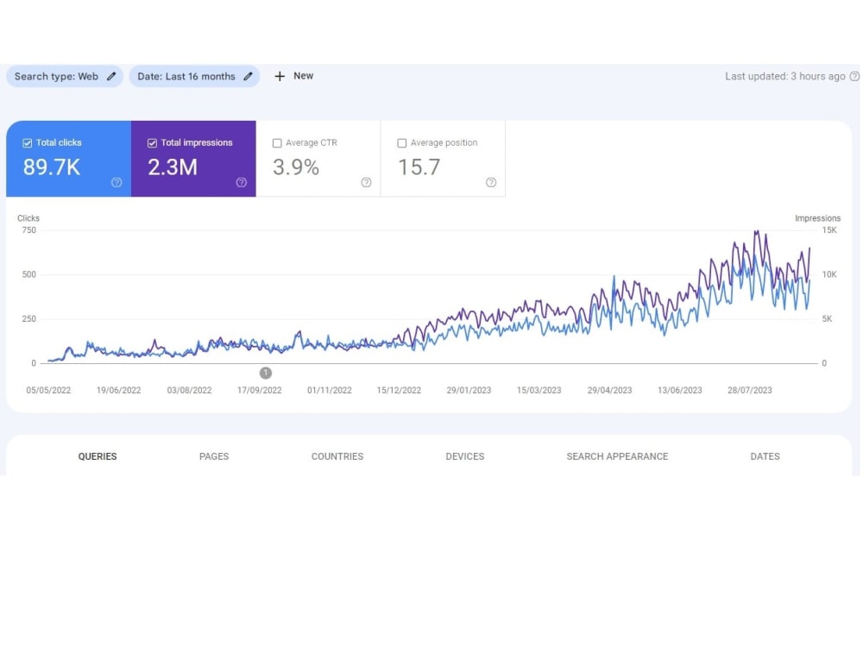
Task: Click the 28/07/2023 date axis label
Action: click(x=750, y=391)
